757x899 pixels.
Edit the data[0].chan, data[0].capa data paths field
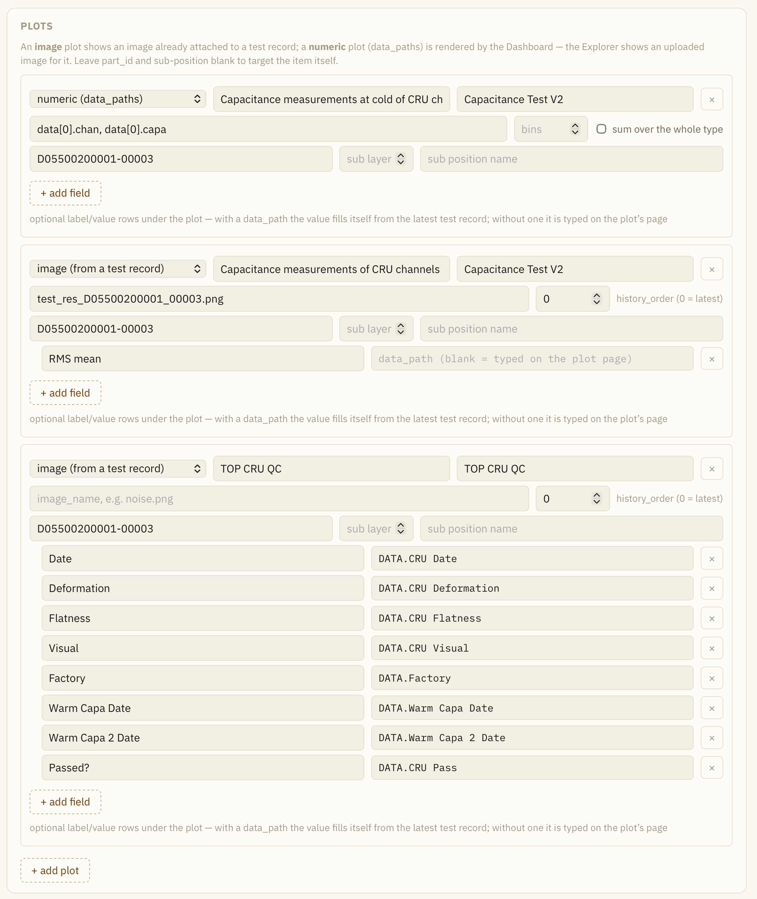click(268, 129)
